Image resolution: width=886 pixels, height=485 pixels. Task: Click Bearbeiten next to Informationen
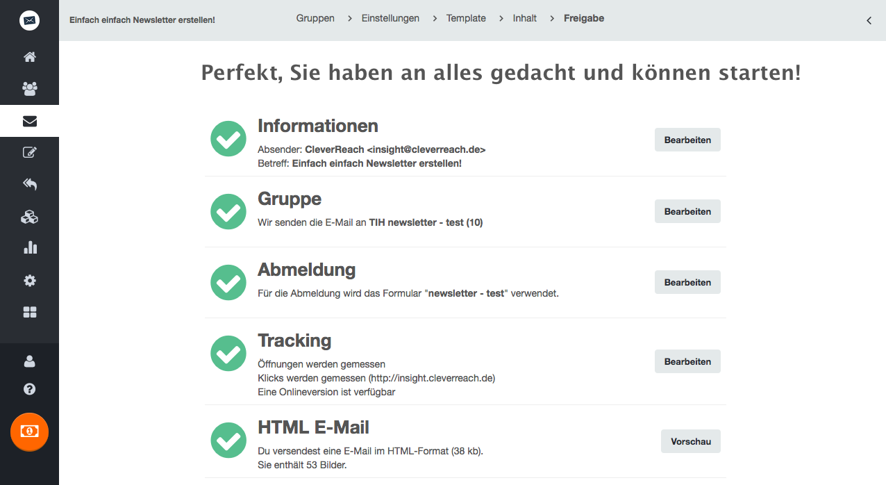[687, 140]
